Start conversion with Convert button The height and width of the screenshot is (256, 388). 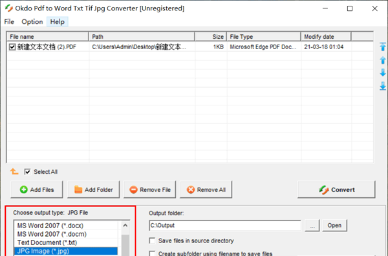[336, 189]
